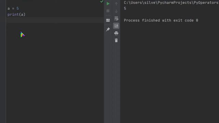Click the Print console output icon
The image size is (219, 123).
116,33
